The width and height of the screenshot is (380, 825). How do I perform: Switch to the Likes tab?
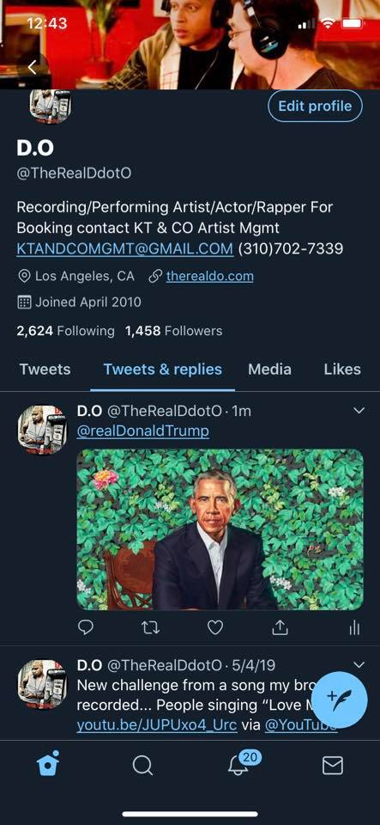pyautogui.click(x=342, y=370)
